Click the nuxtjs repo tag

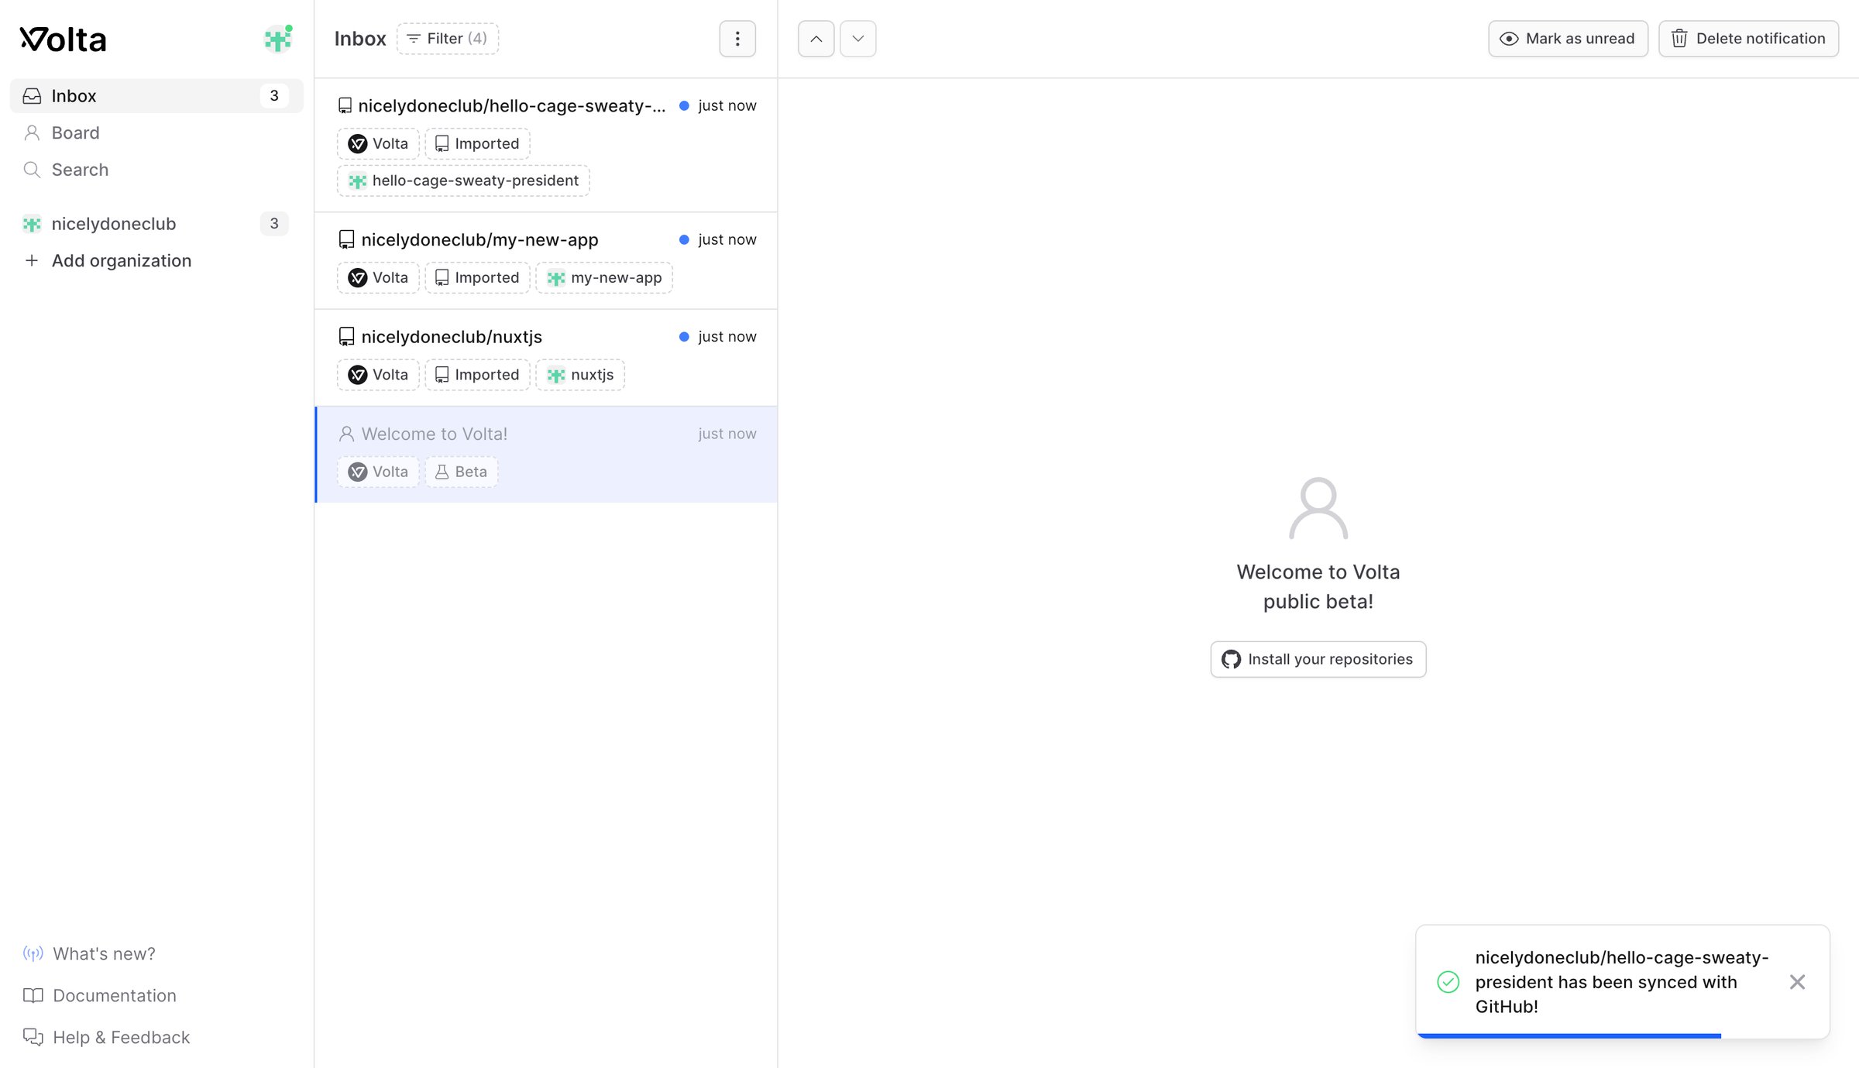click(580, 375)
